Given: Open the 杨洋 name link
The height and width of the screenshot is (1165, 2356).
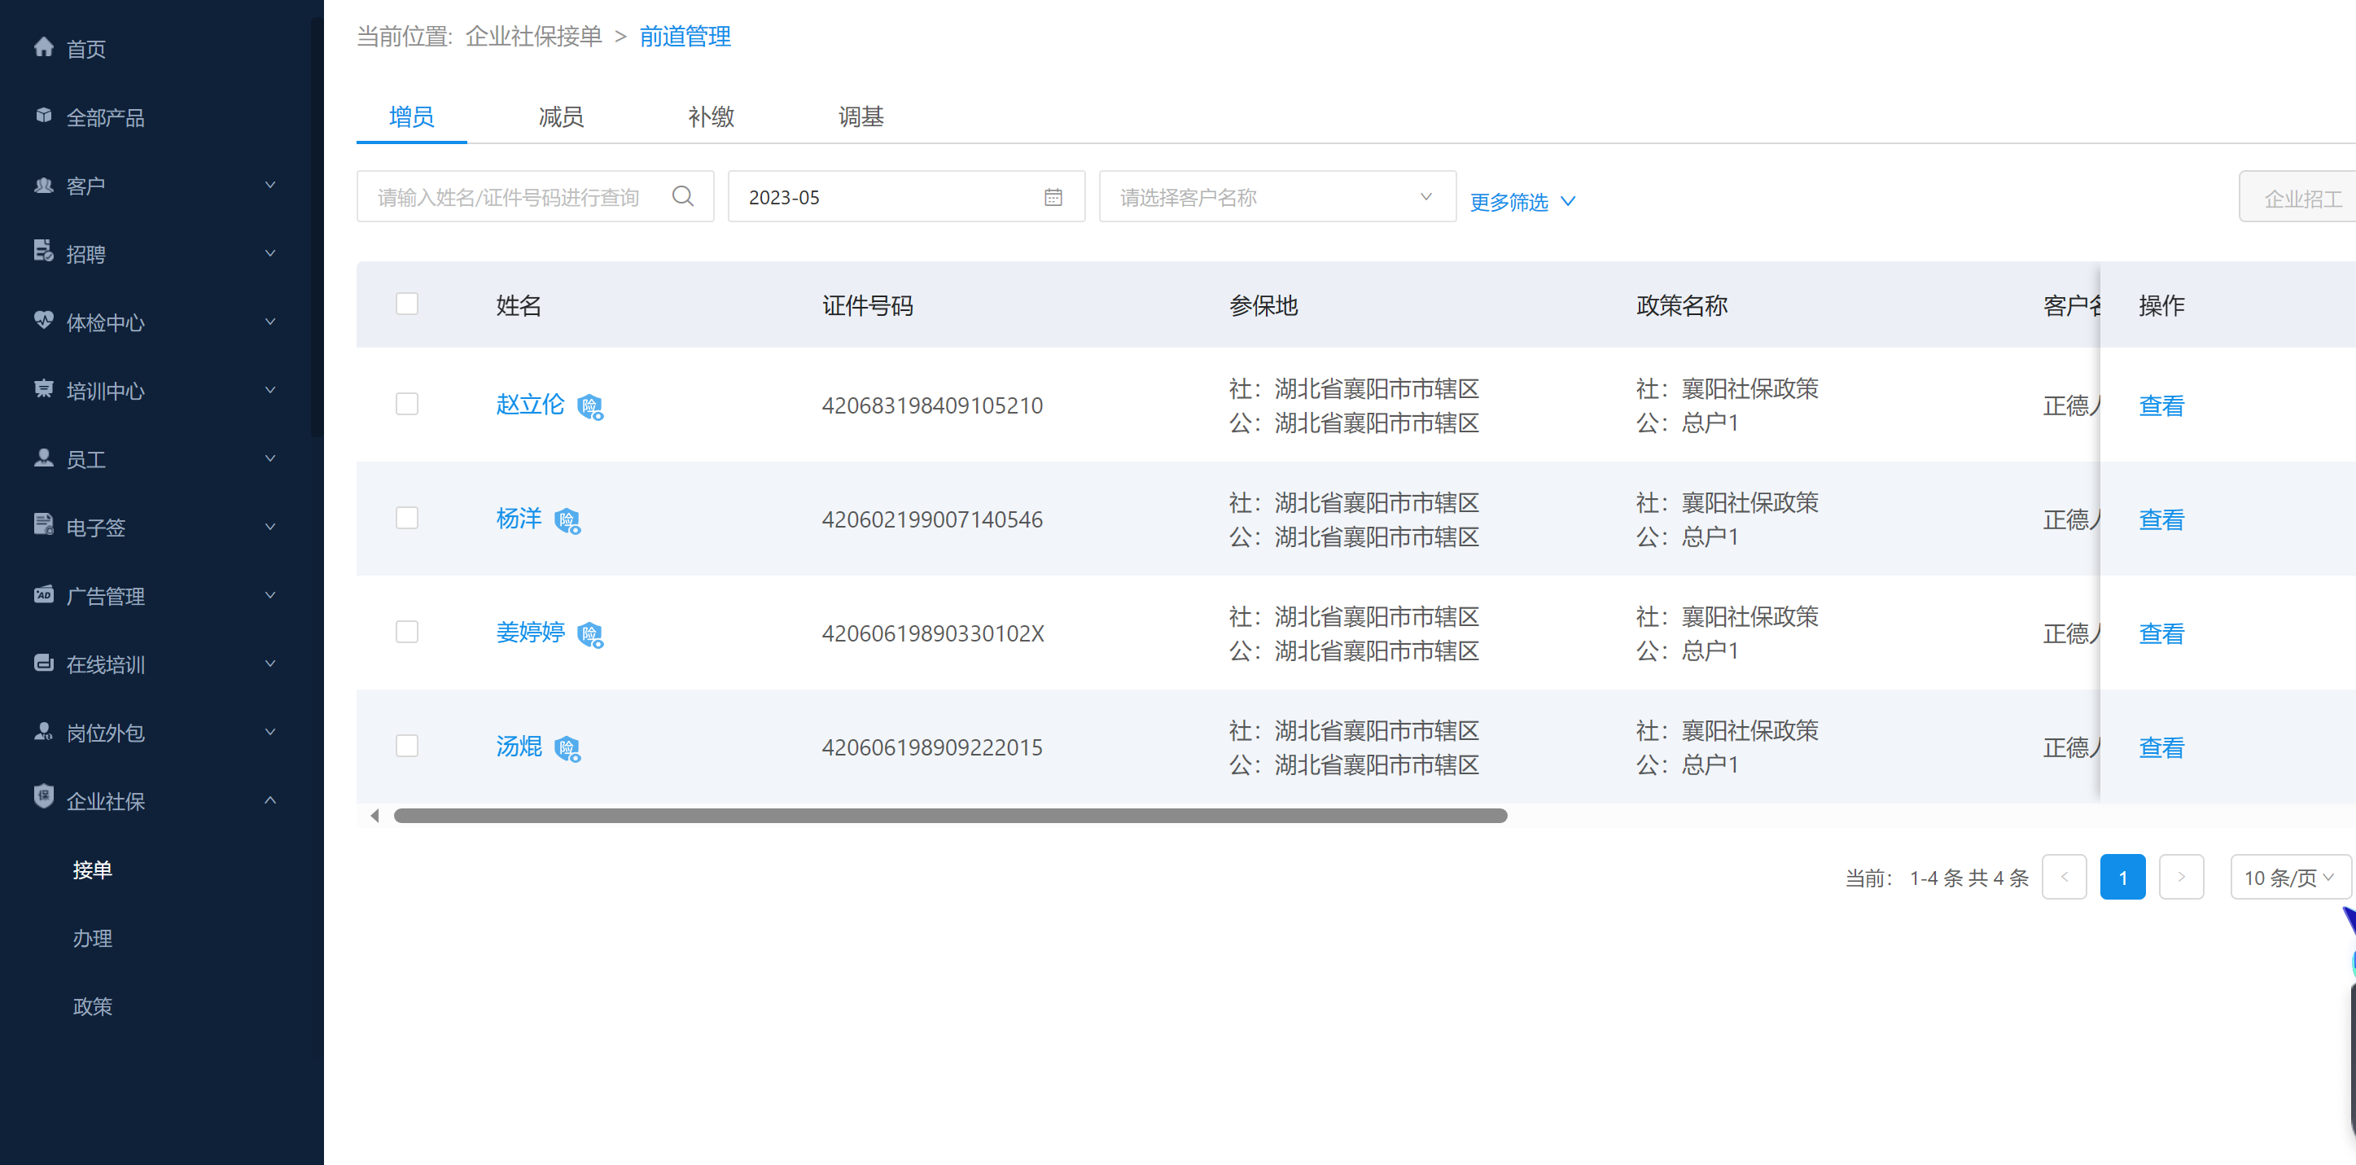Looking at the screenshot, I should pyautogui.click(x=519, y=519).
